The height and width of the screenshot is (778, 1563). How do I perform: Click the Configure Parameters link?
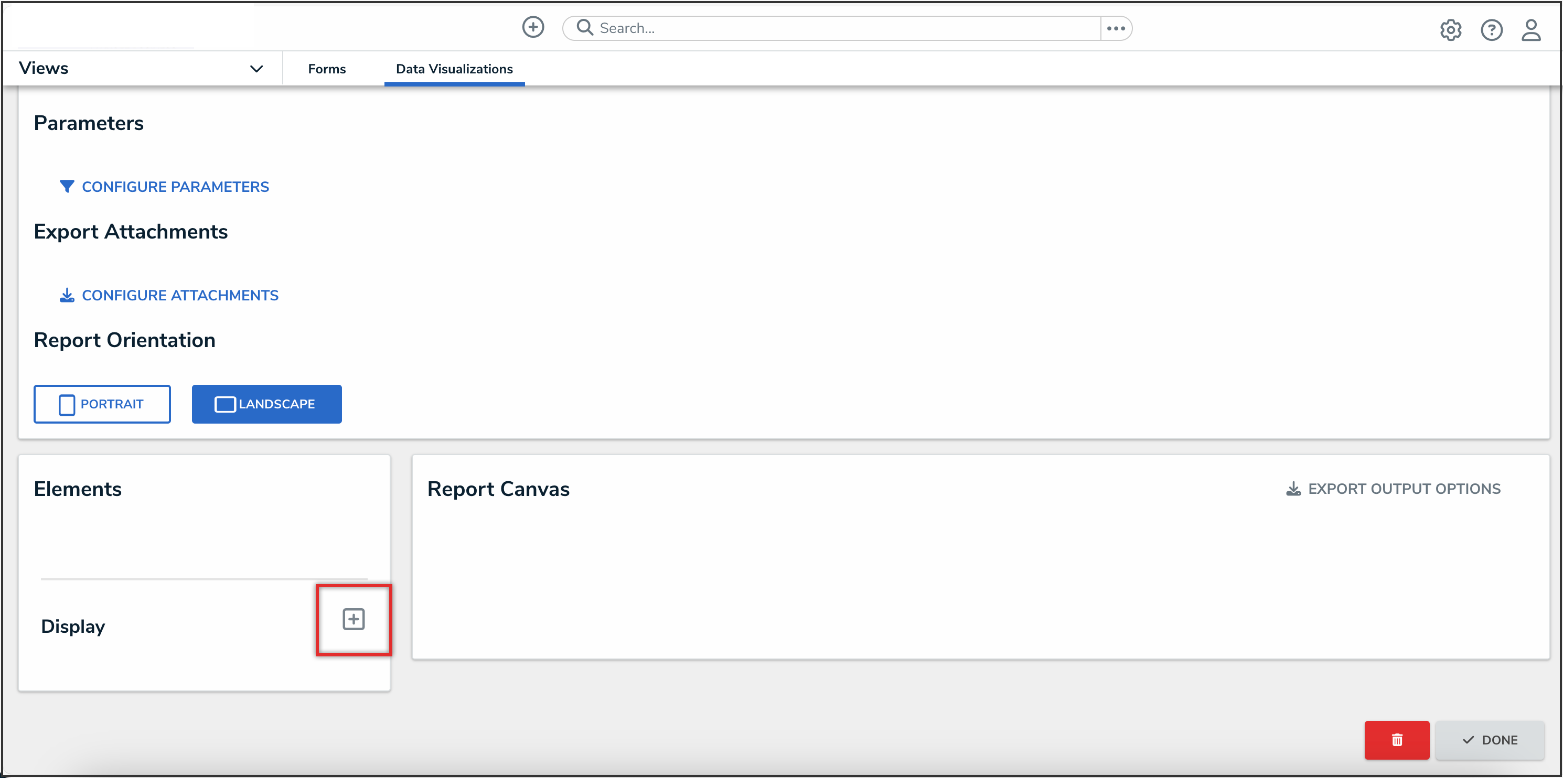coord(175,187)
